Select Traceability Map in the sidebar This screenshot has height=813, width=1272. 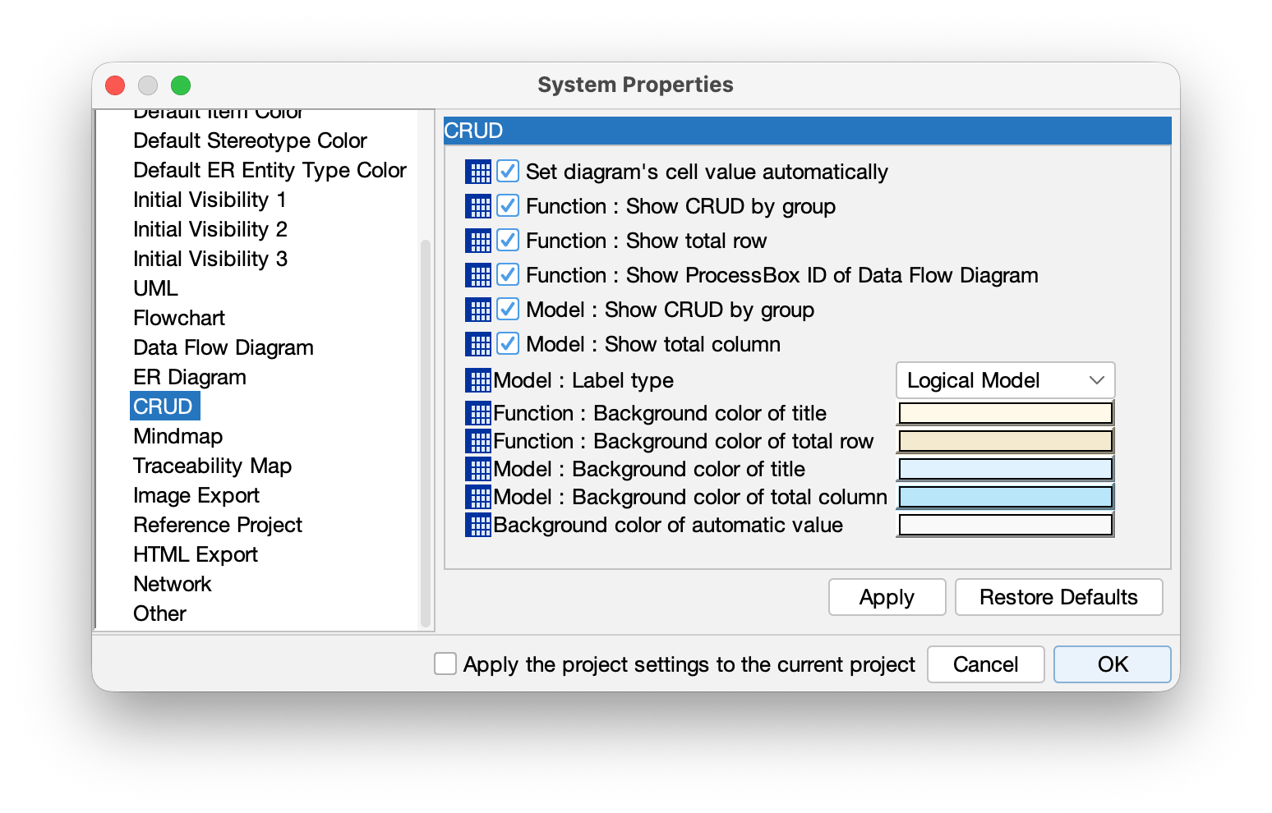tap(212, 466)
